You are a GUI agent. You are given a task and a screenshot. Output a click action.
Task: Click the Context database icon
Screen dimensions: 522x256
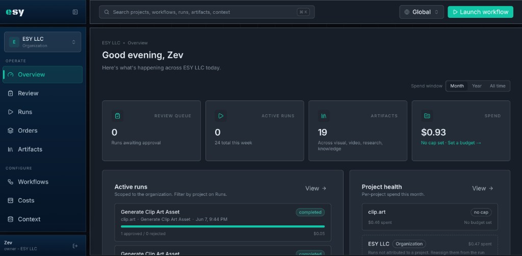(x=10, y=219)
